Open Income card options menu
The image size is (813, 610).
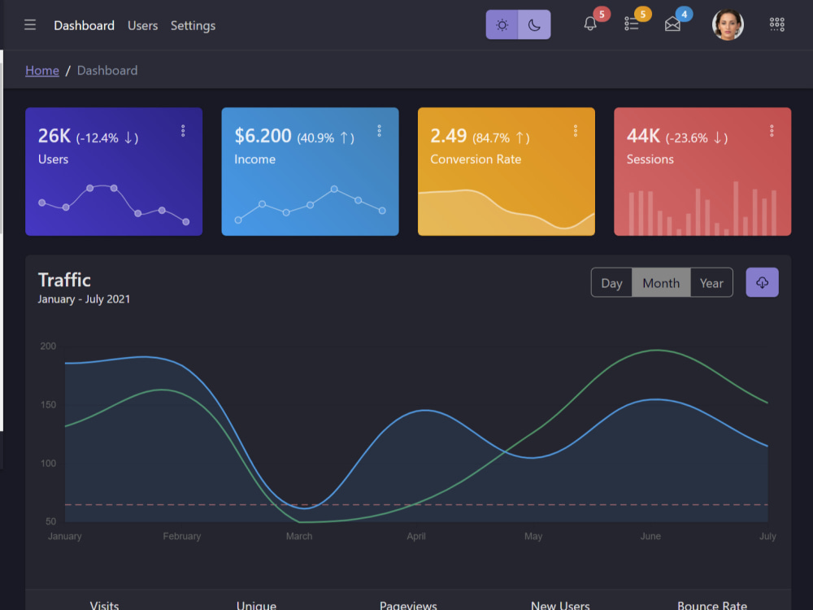click(379, 131)
